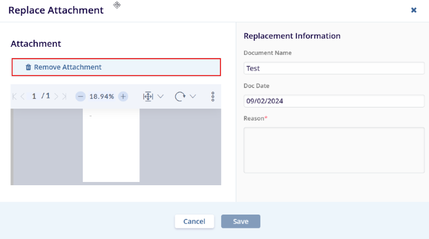
Task: Go to first page of document
Action: 15,96
